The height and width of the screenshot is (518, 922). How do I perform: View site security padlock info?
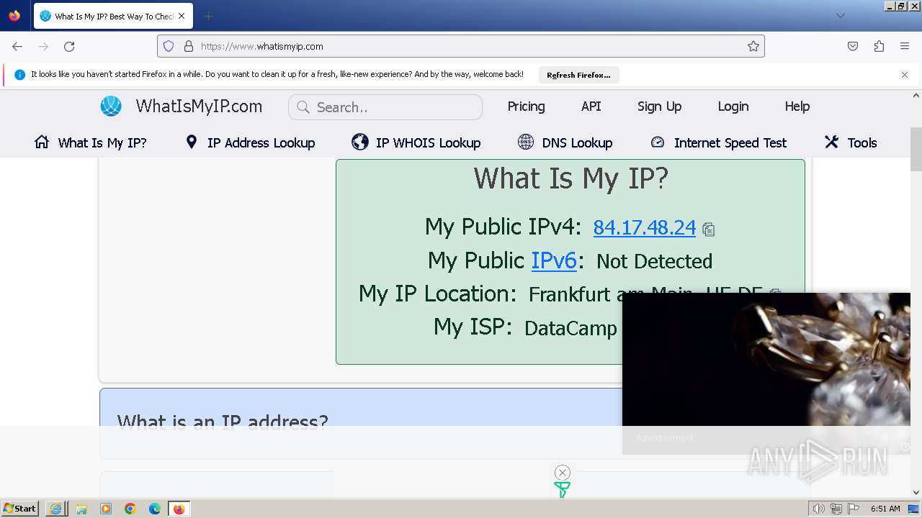189,46
